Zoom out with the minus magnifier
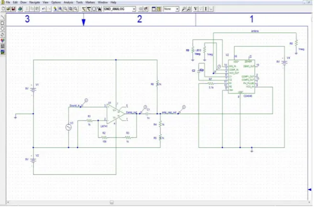The height and width of the screenshot is (208, 314). [66, 9]
